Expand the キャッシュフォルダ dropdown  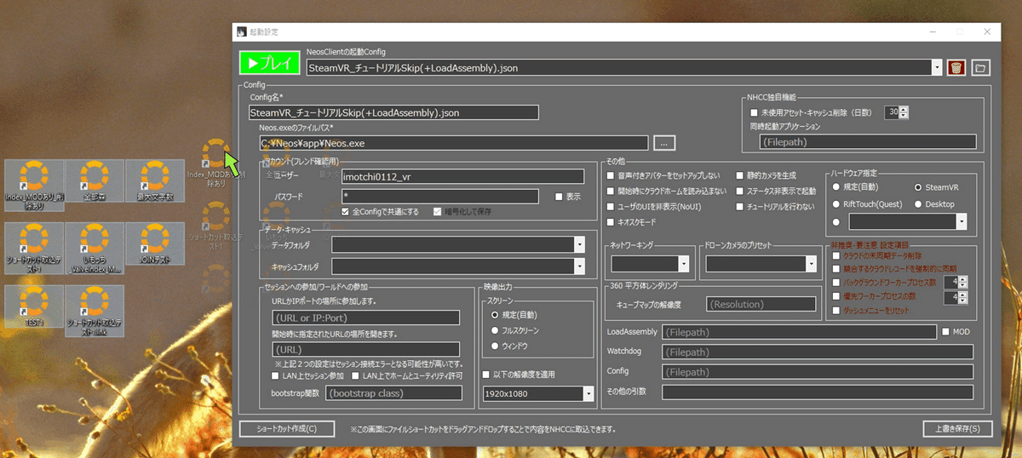[x=580, y=266]
